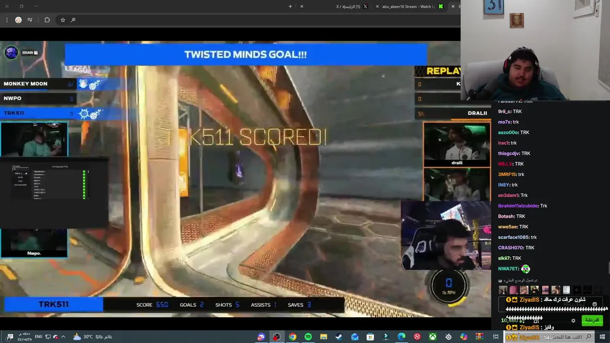
Task: Click the Nwpo. player camera thumbnail
Action: [34, 243]
